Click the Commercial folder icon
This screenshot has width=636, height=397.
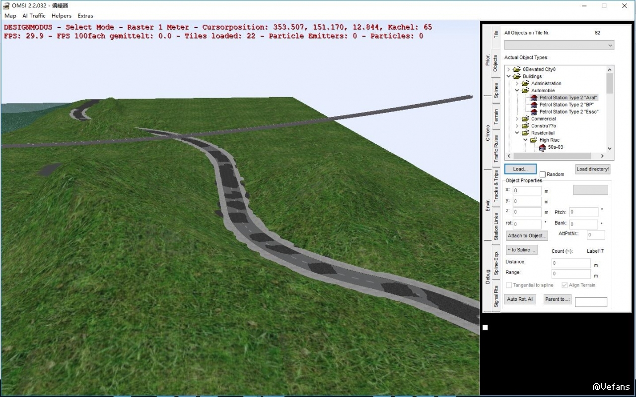coord(525,119)
